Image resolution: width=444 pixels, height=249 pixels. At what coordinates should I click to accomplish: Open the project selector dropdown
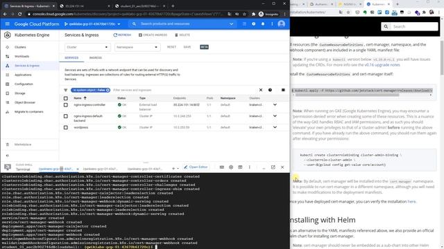click(92, 24)
